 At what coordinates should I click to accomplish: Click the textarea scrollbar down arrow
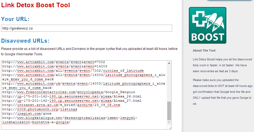169,122
